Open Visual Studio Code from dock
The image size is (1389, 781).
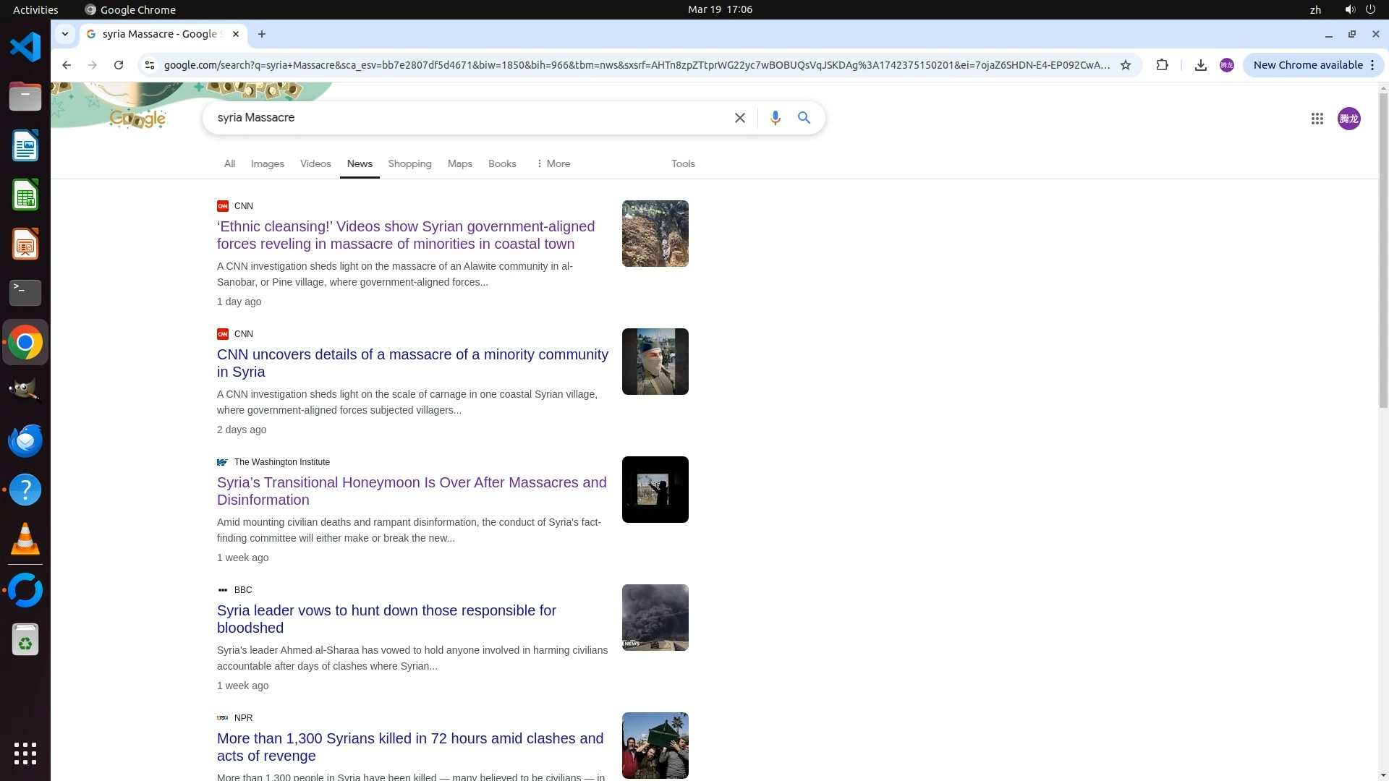pyautogui.click(x=25, y=48)
